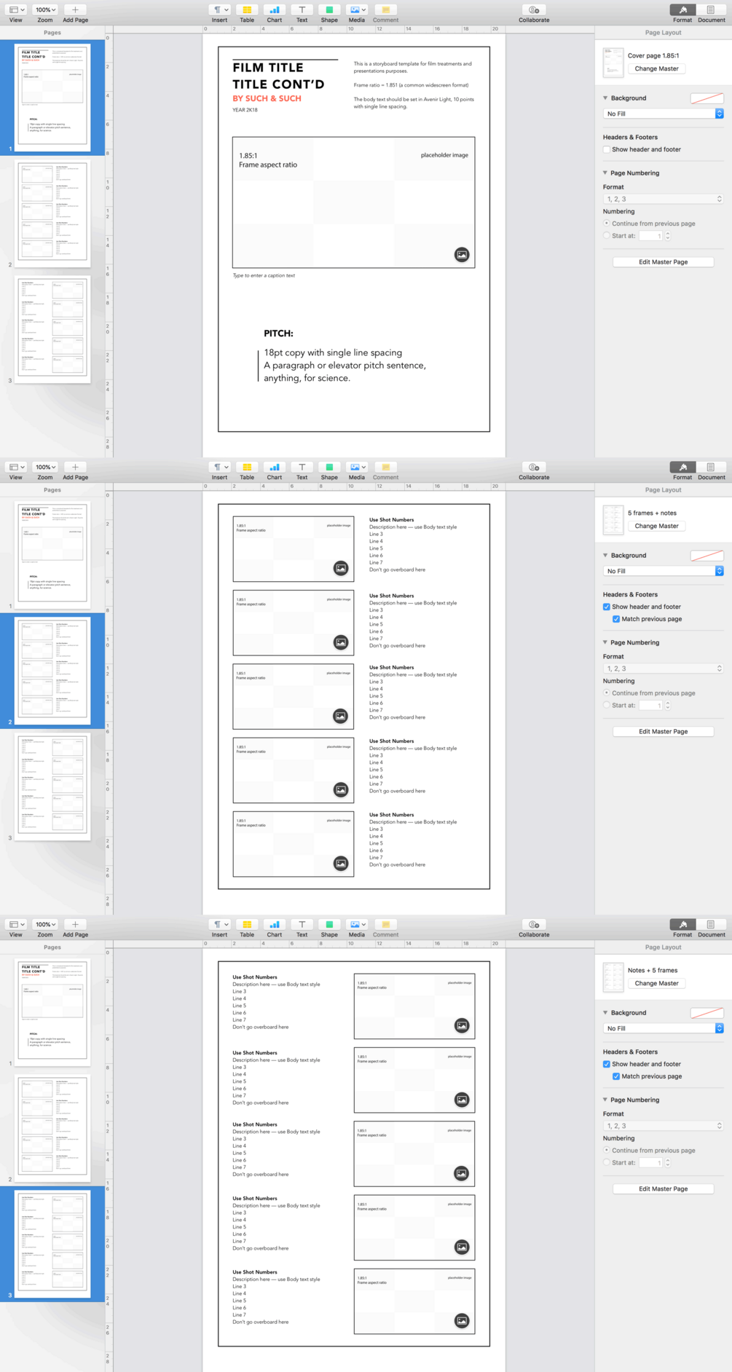Click Add Page in the 5 frames + notes window

click(x=75, y=468)
